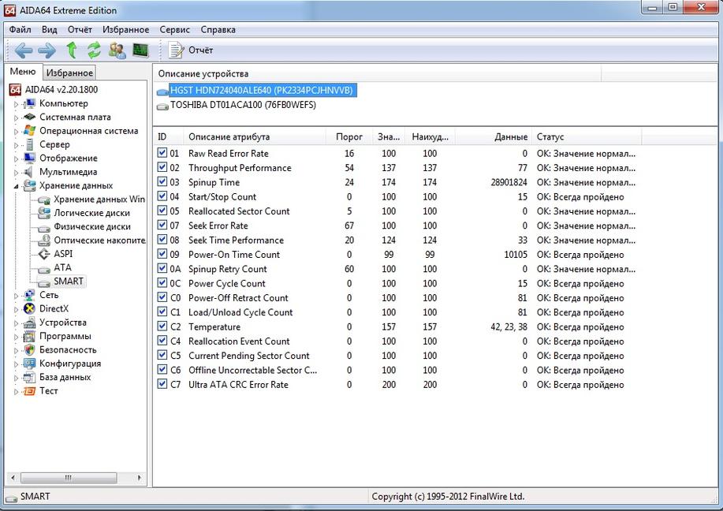The image size is (723, 511).
Task: Open the Вид menu
Action: (50, 29)
